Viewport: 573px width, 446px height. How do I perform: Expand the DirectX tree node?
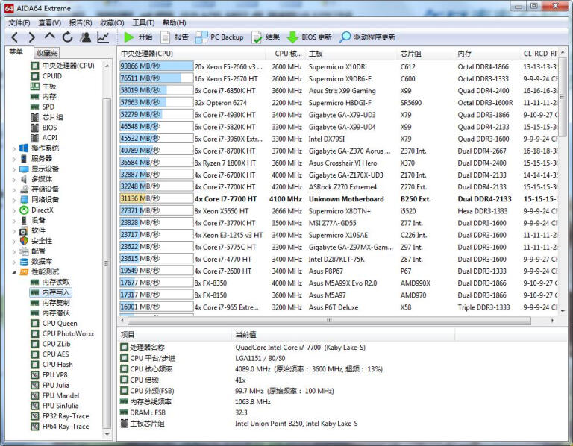pyautogui.click(x=14, y=210)
